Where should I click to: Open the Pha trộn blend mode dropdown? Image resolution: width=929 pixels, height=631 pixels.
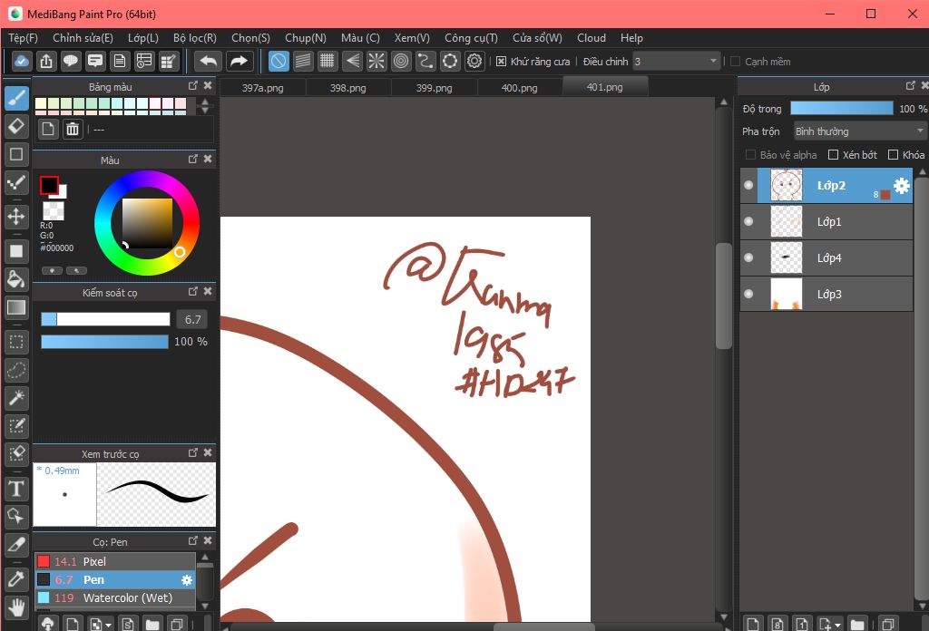pyautogui.click(x=859, y=131)
